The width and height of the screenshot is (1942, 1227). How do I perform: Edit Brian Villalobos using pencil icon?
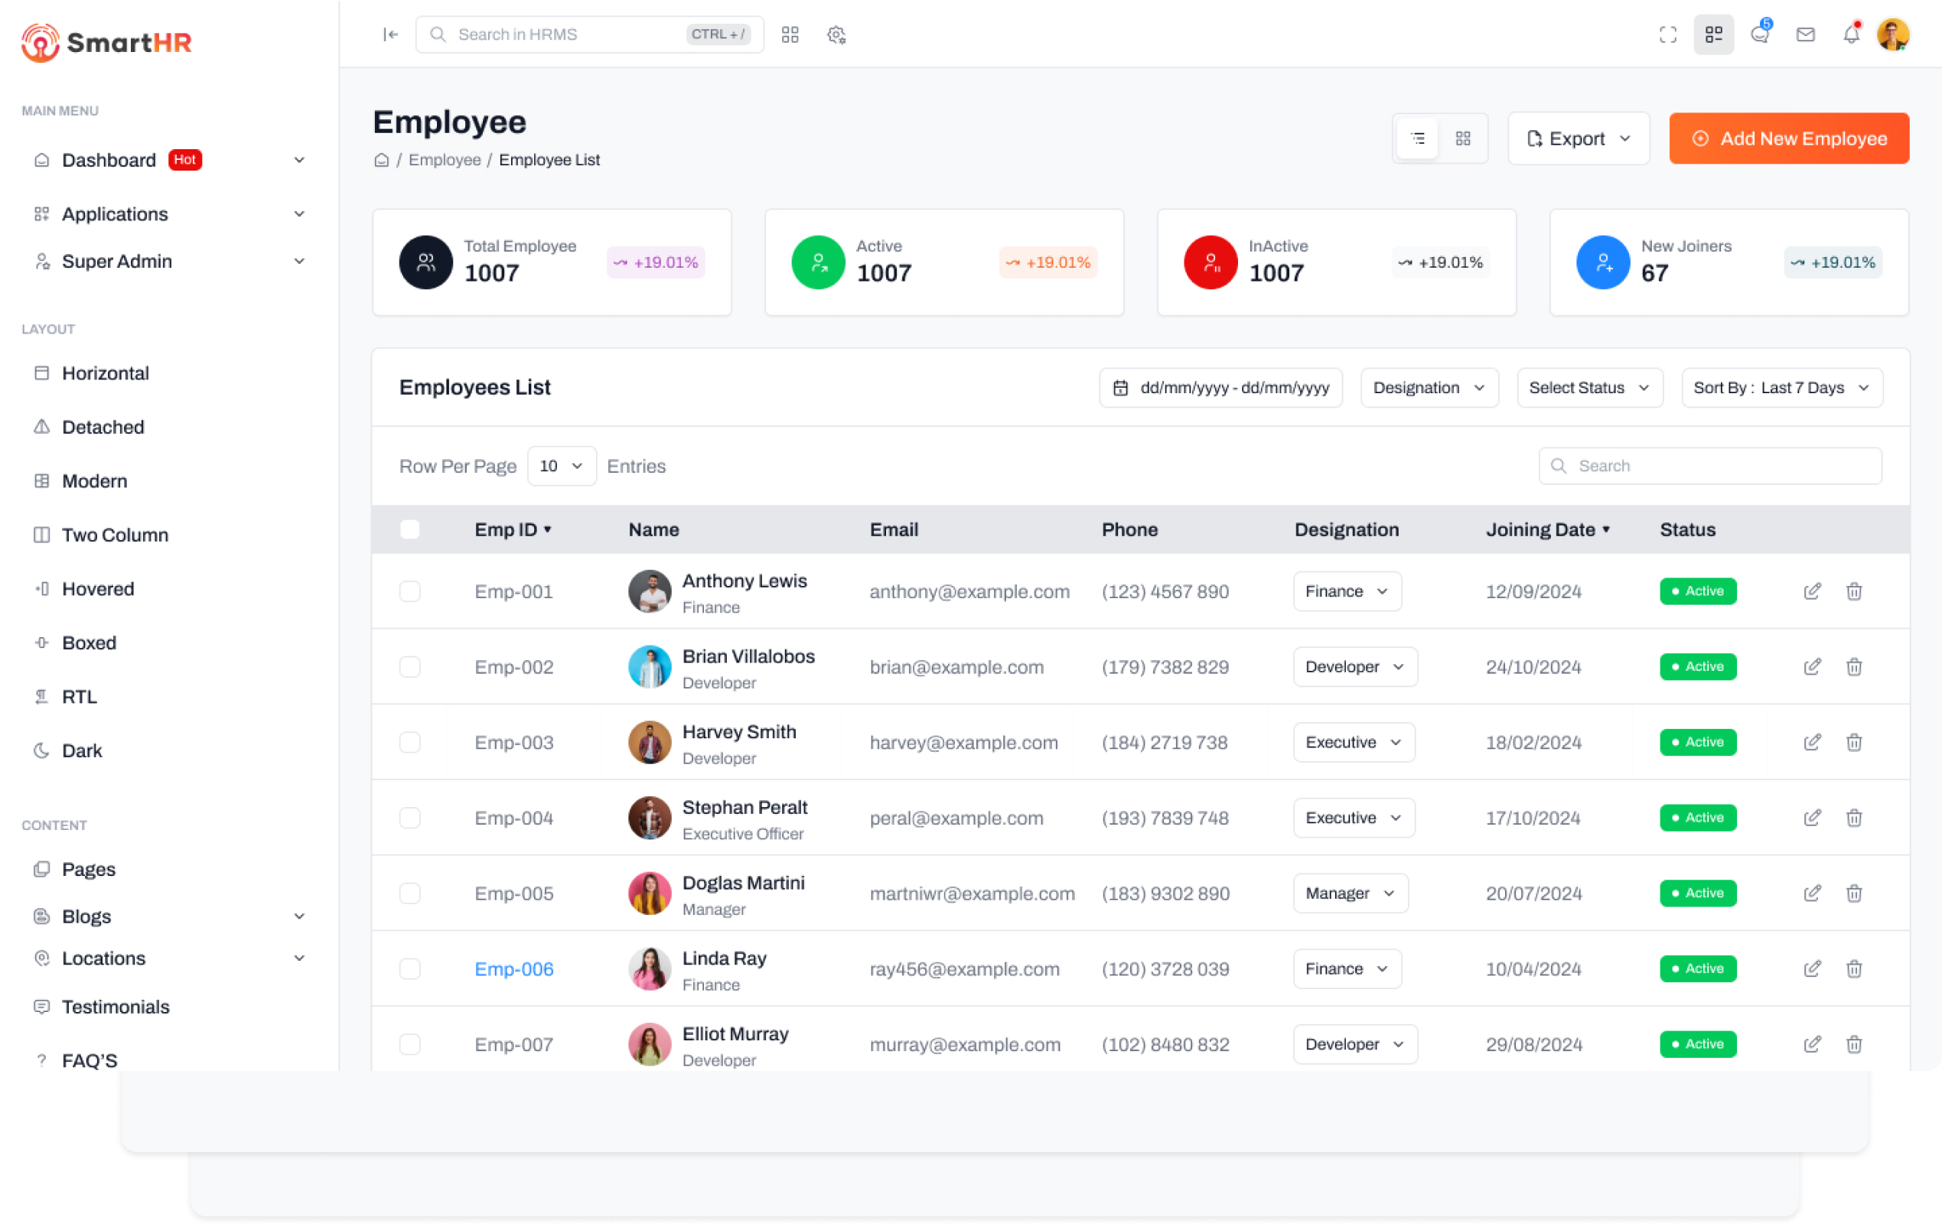tap(1812, 667)
